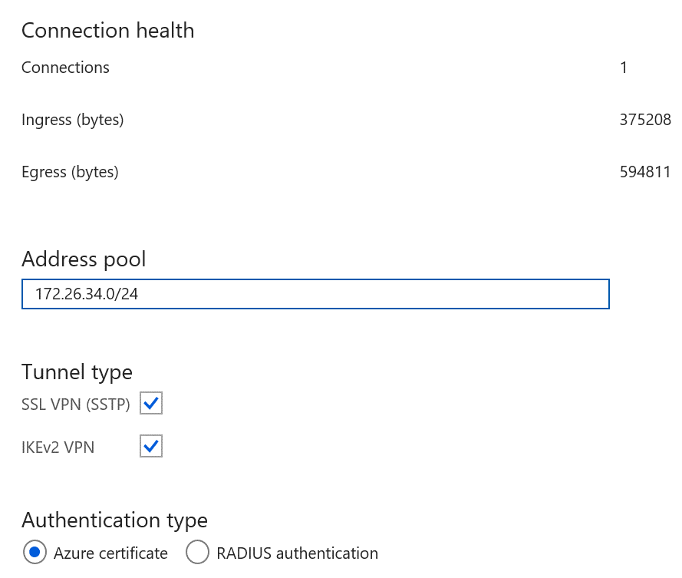Select the Azure certificate radio button
The height and width of the screenshot is (578, 682).
tap(34, 553)
